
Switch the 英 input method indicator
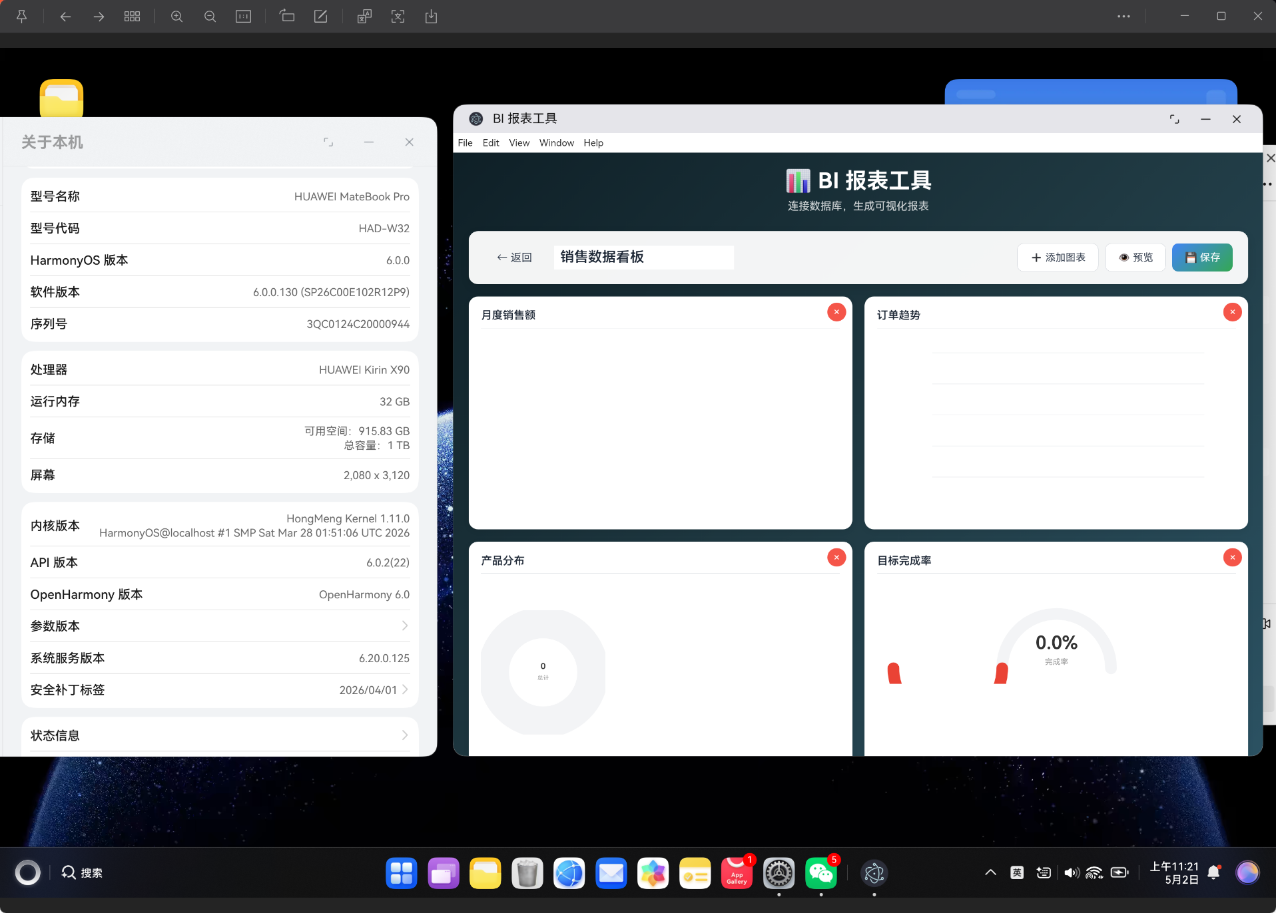tap(1017, 872)
